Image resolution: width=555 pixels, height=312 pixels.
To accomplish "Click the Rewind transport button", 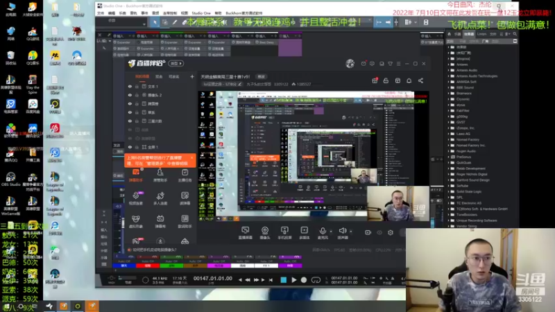I will (248, 280).
